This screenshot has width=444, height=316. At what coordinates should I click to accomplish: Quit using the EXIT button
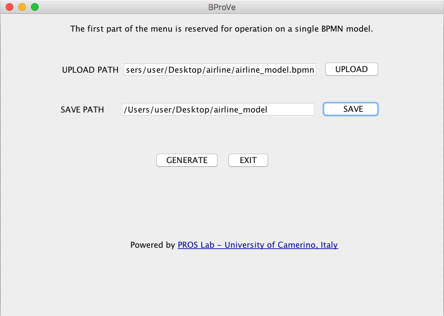coord(248,161)
